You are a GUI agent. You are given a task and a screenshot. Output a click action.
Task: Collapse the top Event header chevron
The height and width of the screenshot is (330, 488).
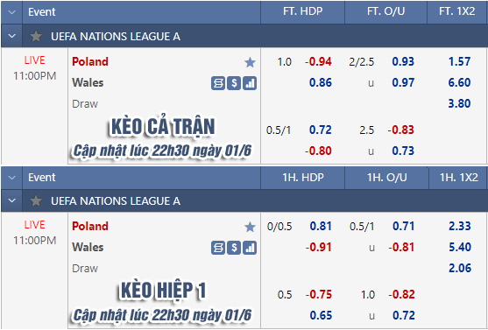coord(11,12)
